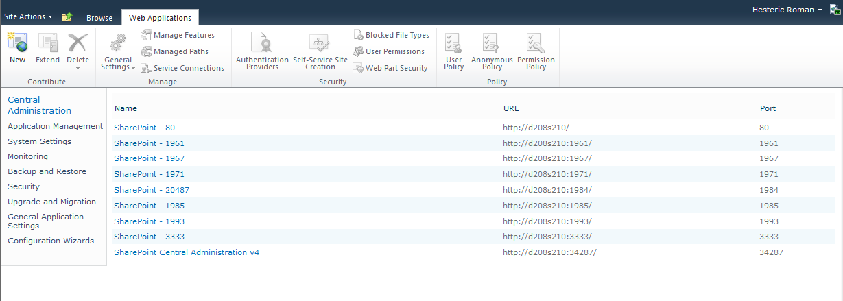Open General Application Settings
The image size is (843, 301).
(x=45, y=221)
